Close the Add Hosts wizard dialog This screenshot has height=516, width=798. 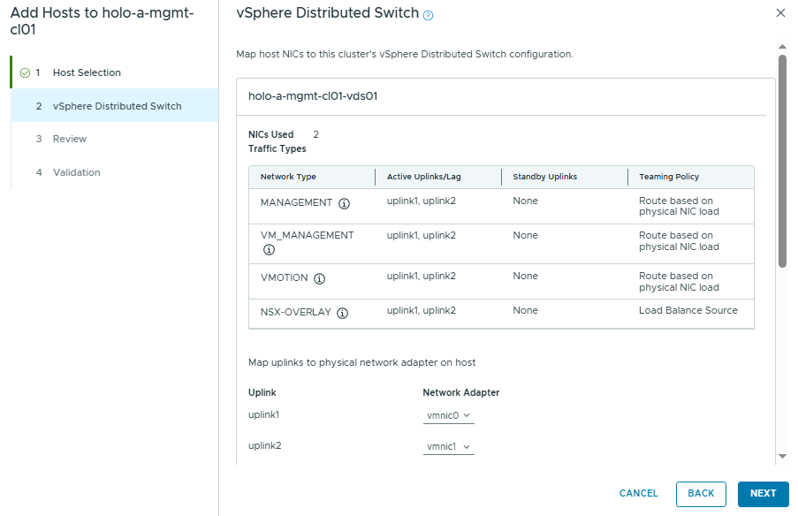pyautogui.click(x=780, y=13)
